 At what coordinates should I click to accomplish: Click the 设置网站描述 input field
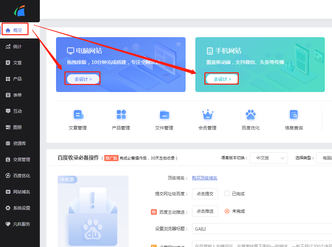tap(262, 244)
